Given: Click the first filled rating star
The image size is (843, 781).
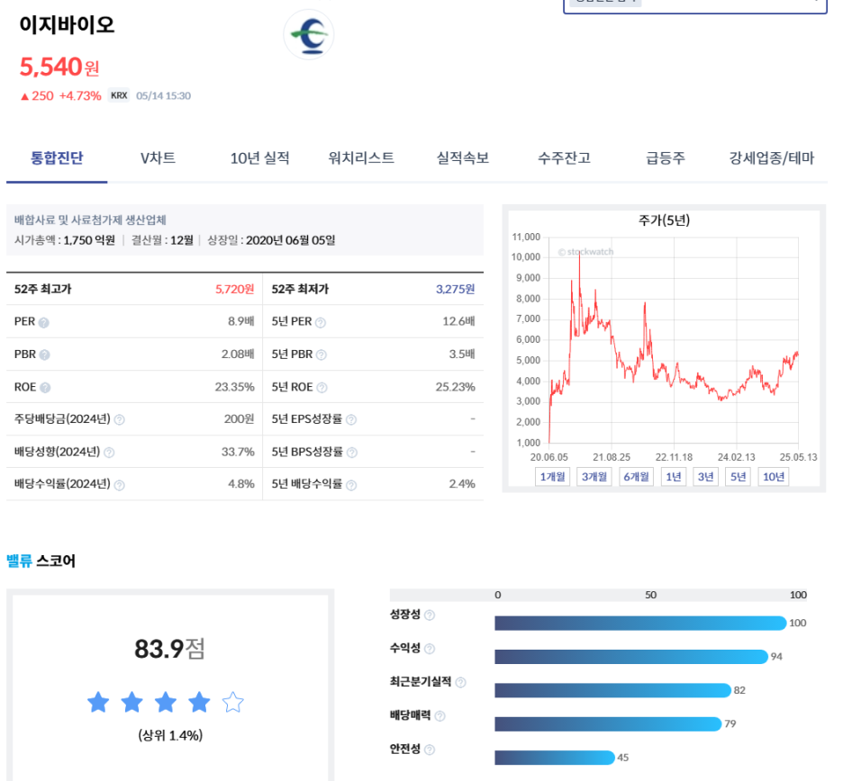Looking at the screenshot, I should tap(98, 702).
